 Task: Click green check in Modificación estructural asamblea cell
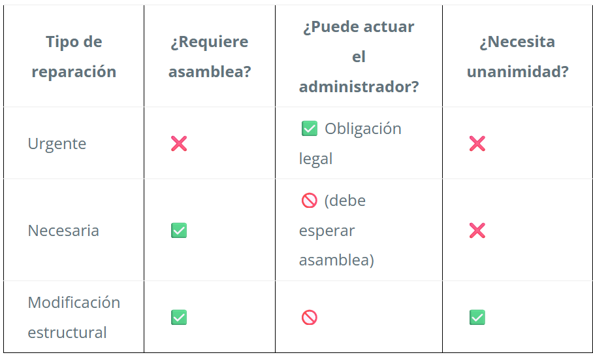[179, 317]
